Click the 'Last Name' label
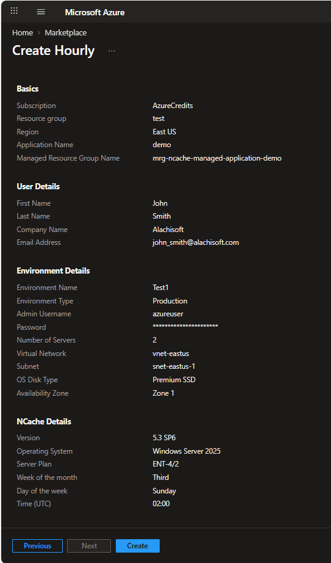 (34, 216)
